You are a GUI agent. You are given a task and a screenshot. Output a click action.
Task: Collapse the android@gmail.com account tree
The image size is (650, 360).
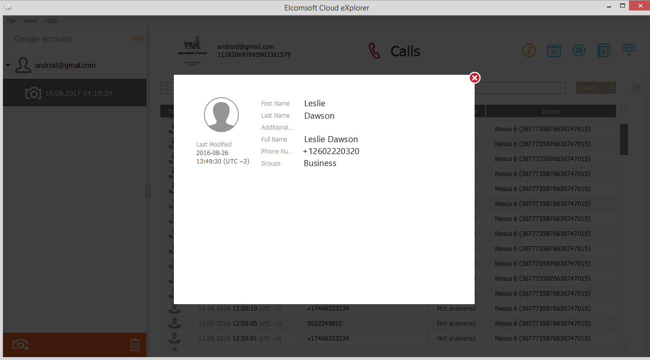[8, 65]
